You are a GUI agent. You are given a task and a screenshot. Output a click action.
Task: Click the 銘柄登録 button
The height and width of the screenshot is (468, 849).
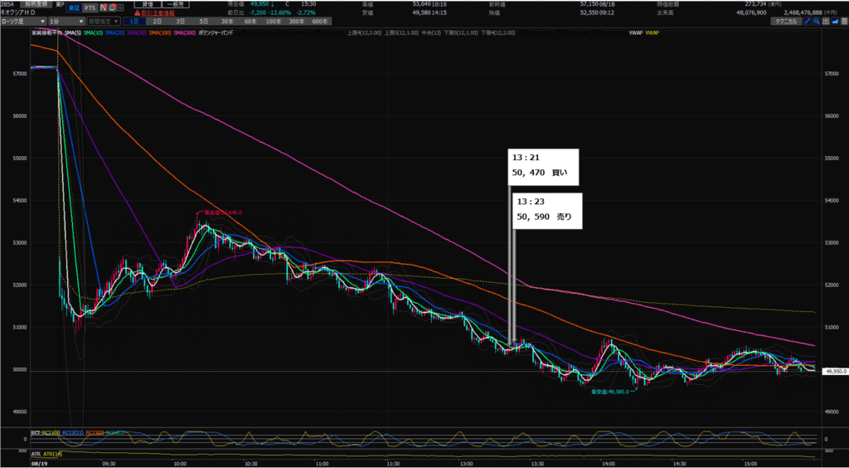click(x=36, y=4)
